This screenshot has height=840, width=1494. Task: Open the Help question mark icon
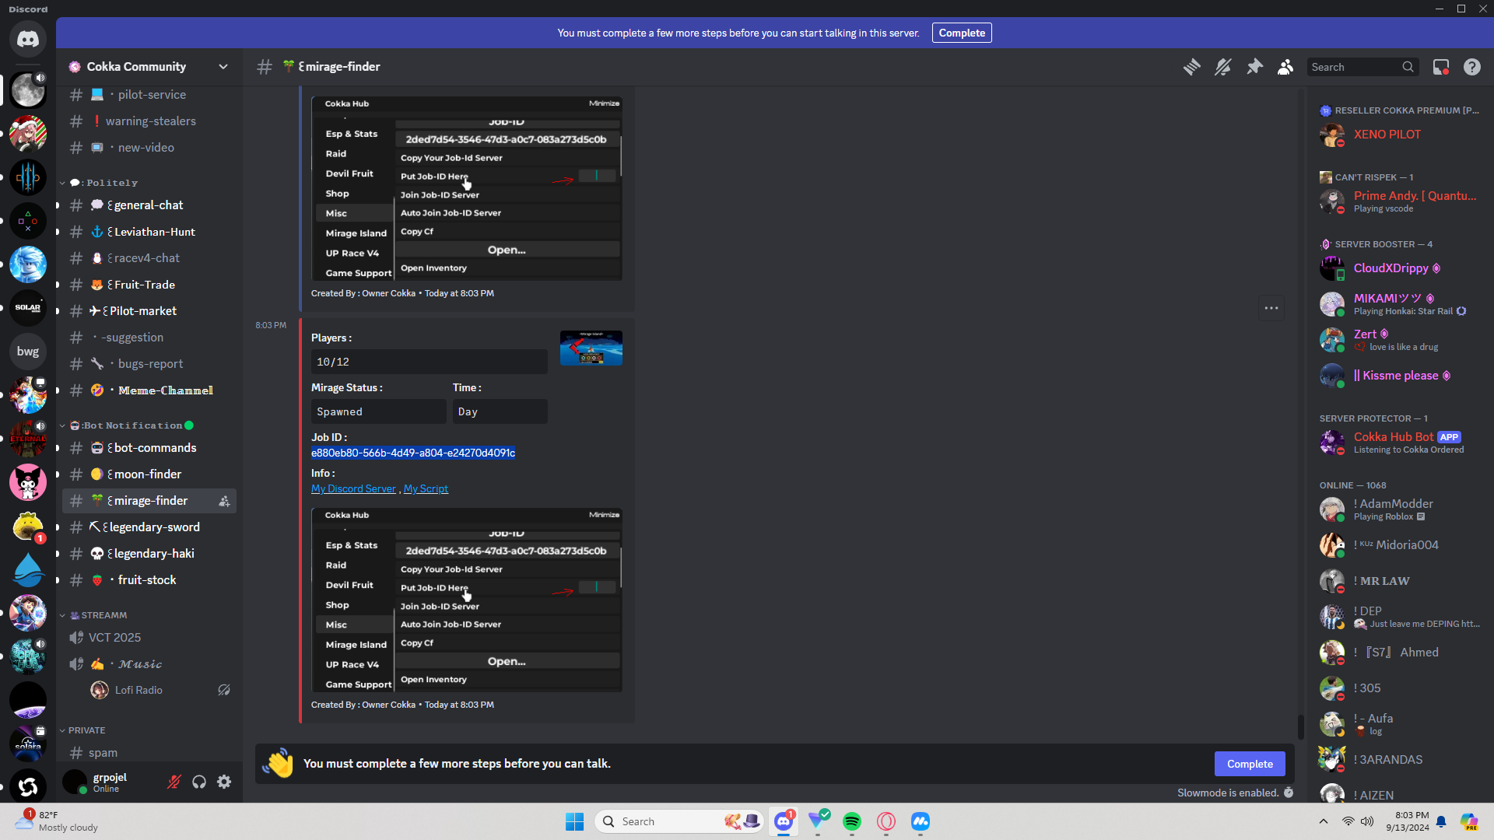(x=1472, y=67)
